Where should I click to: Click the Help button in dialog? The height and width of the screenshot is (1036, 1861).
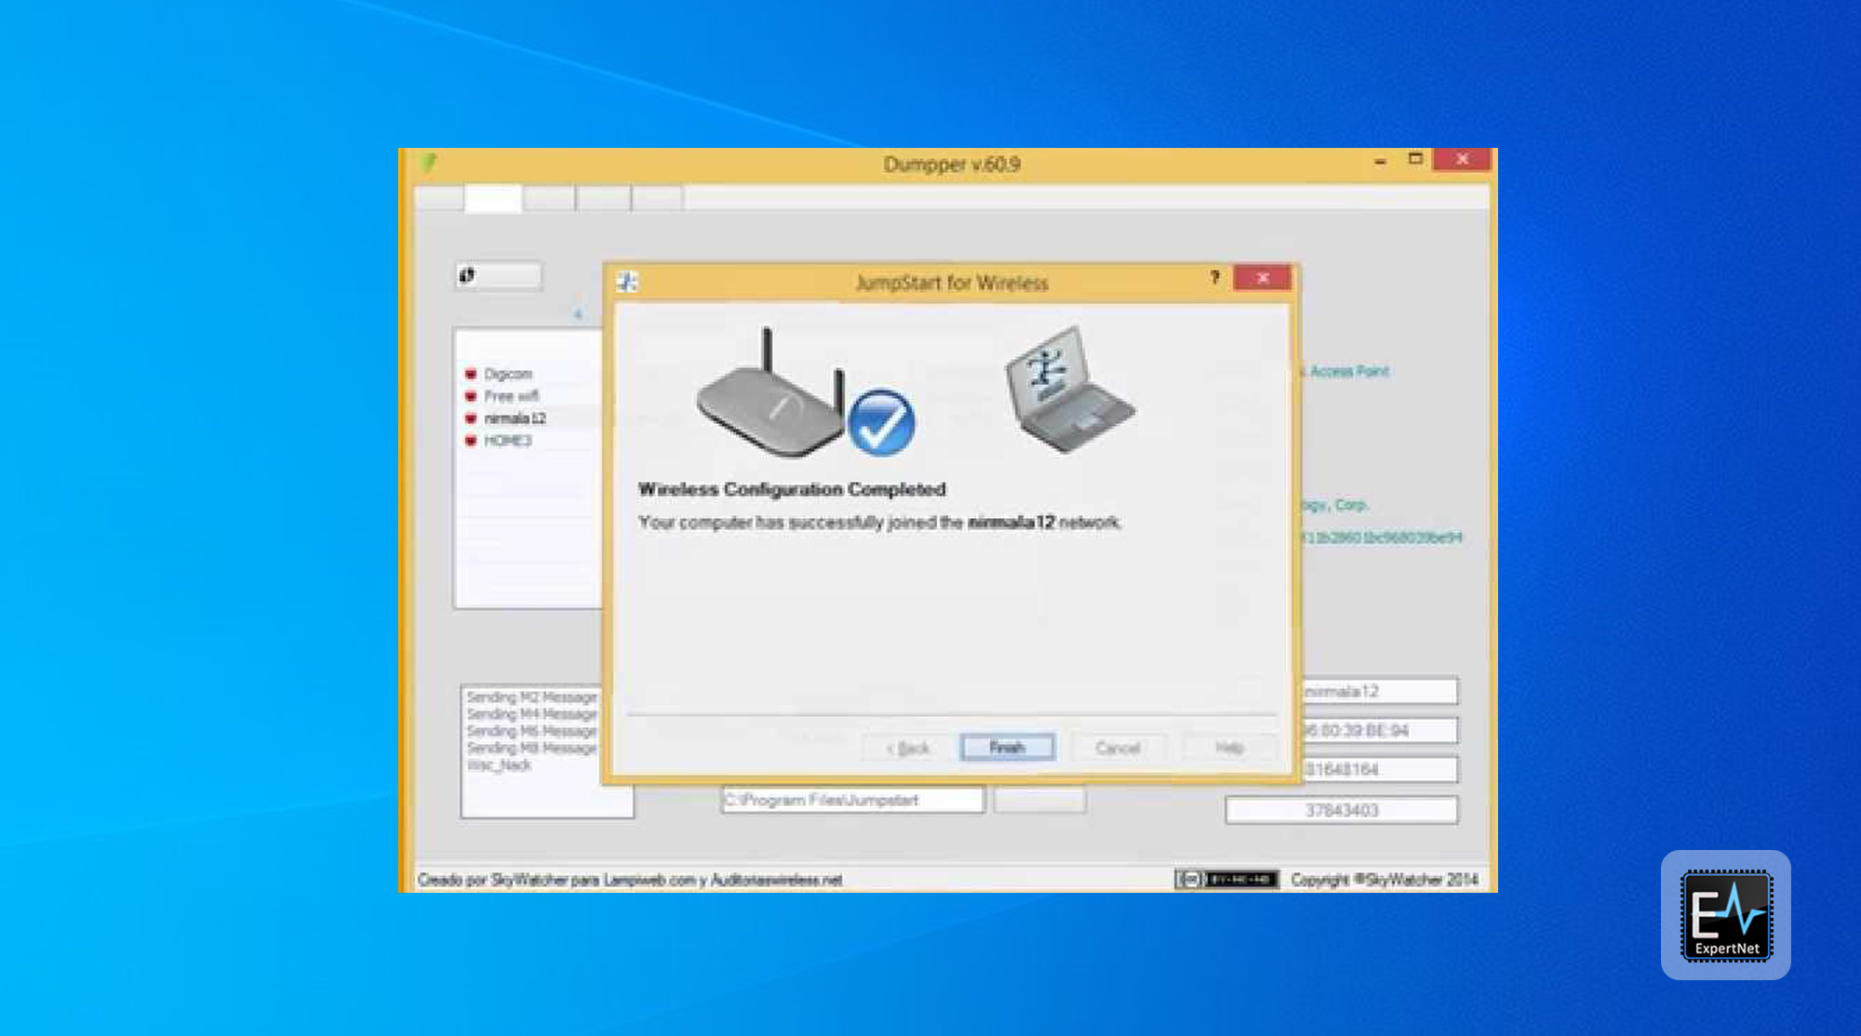(x=1228, y=748)
